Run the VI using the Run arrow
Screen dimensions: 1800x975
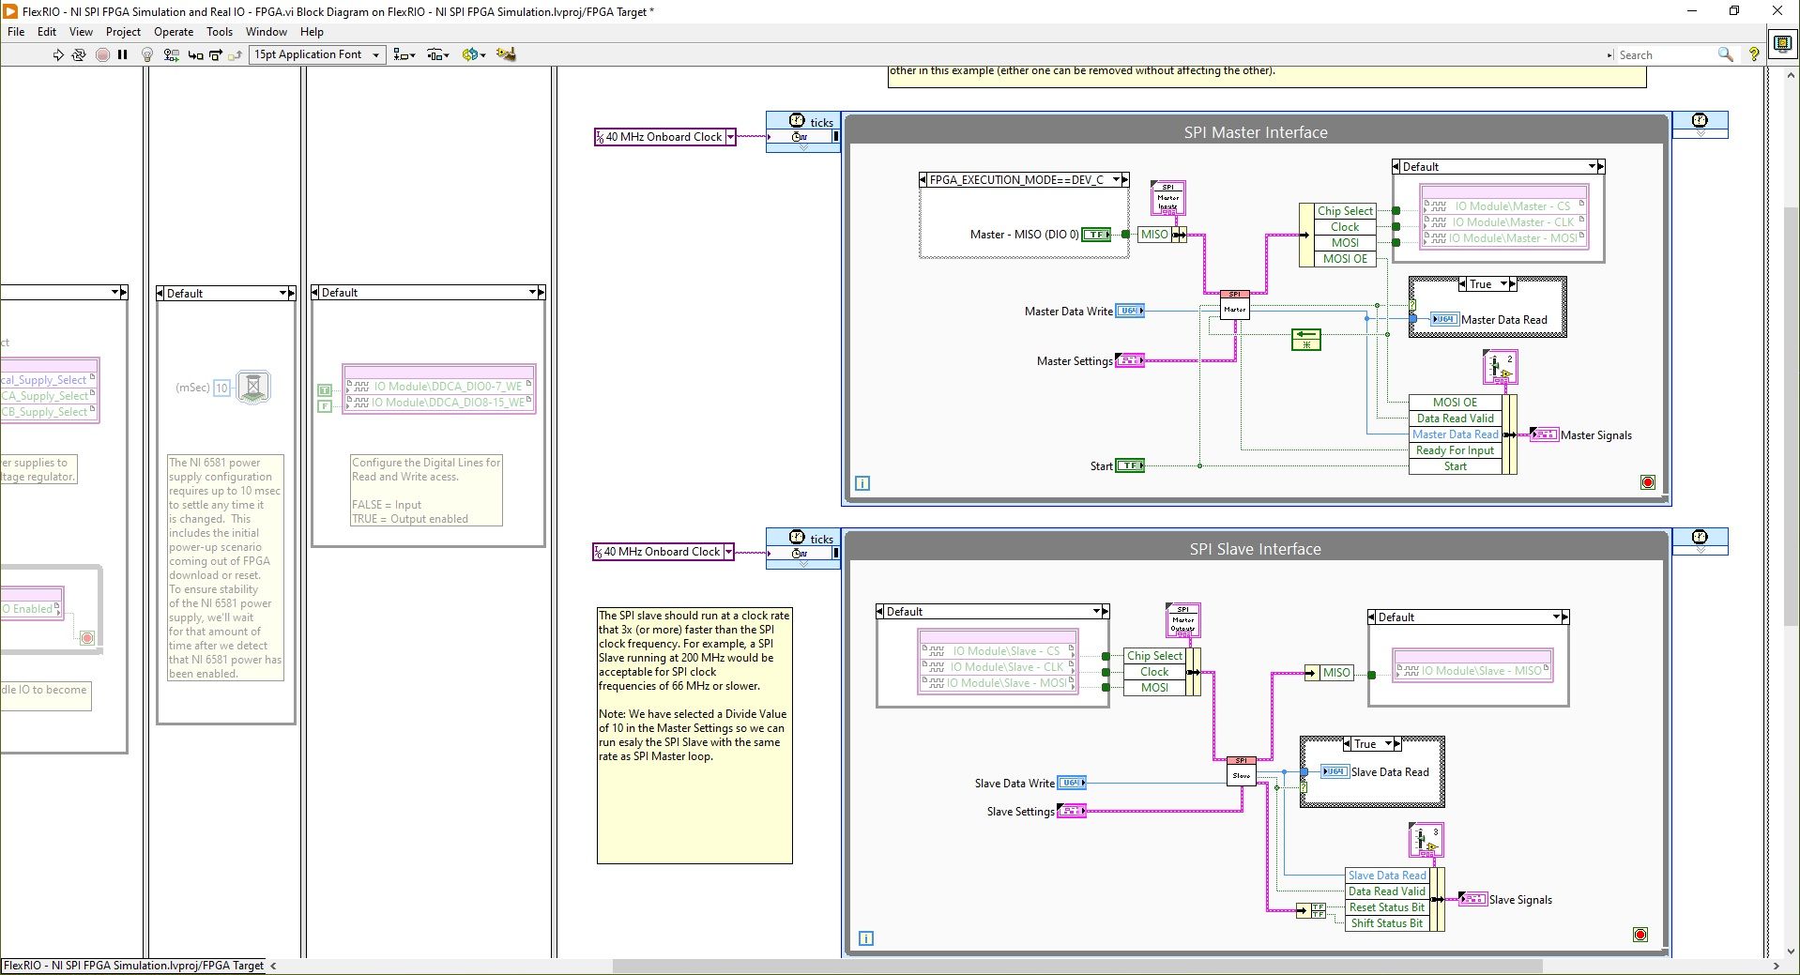coord(56,54)
